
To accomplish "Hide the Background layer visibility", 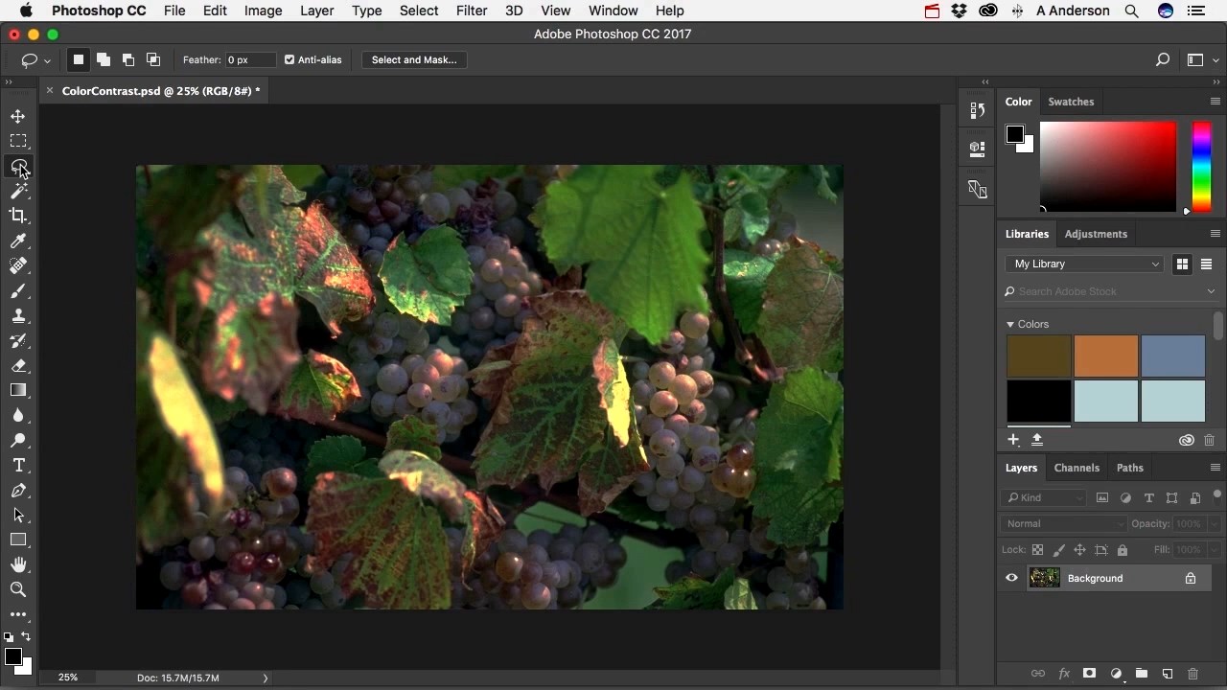I will (x=1011, y=578).
